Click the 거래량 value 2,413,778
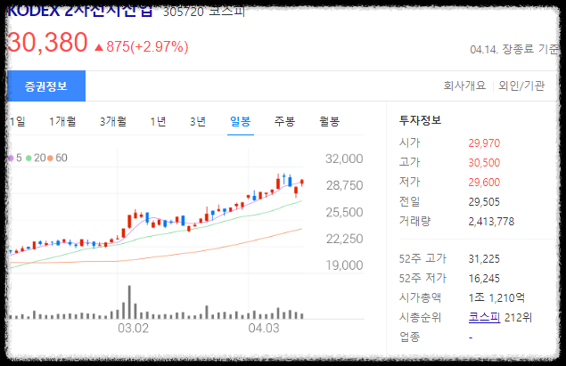The width and height of the screenshot is (566, 366). coord(491,222)
